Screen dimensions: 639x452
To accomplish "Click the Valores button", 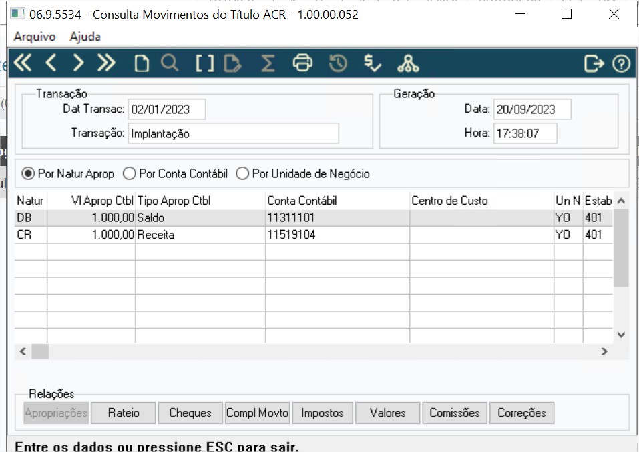I will [x=387, y=413].
